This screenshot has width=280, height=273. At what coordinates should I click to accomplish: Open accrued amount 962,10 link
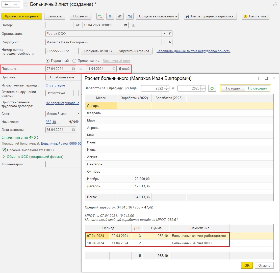(x=51, y=122)
